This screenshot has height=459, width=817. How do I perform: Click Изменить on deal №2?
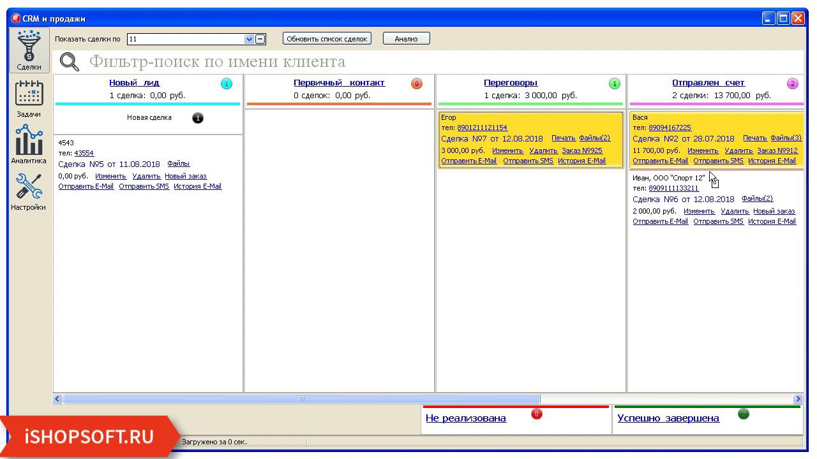pos(703,151)
